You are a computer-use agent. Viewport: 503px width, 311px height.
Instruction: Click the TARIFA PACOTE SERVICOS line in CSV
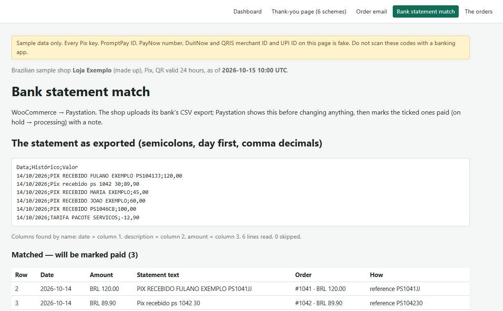(78, 218)
